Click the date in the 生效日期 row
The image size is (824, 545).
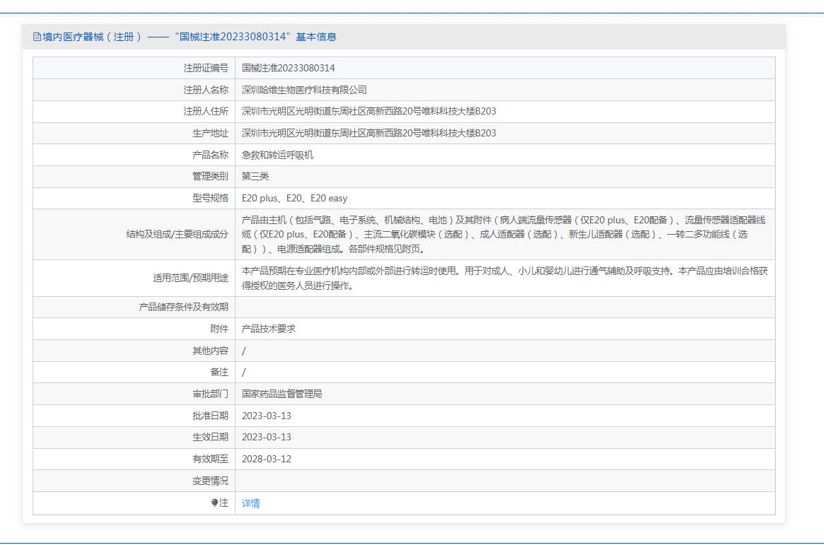click(x=266, y=437)
